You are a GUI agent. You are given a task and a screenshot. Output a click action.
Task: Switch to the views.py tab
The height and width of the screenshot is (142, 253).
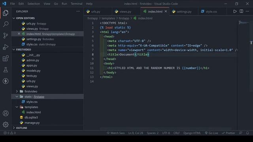coord(126,11)
